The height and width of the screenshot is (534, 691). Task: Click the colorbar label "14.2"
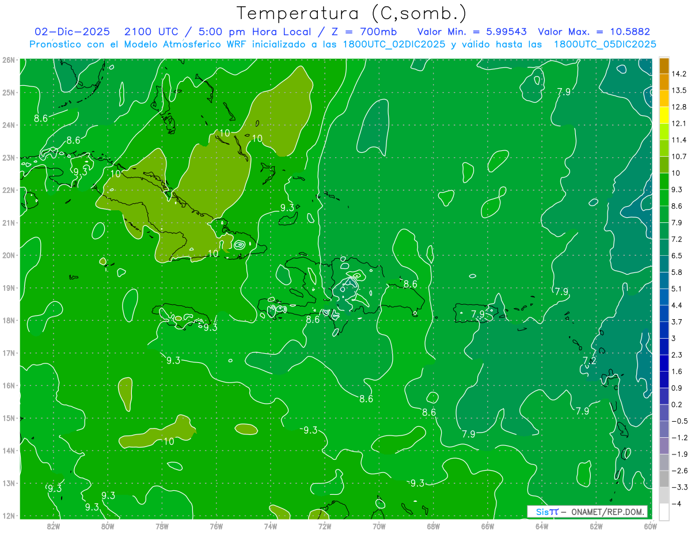[678, 74]
